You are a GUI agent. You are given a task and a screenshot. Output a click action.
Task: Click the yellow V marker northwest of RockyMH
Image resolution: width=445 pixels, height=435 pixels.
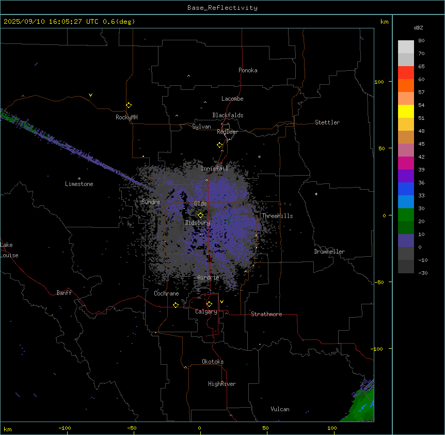pyautogui.click(x=90, y=95)
